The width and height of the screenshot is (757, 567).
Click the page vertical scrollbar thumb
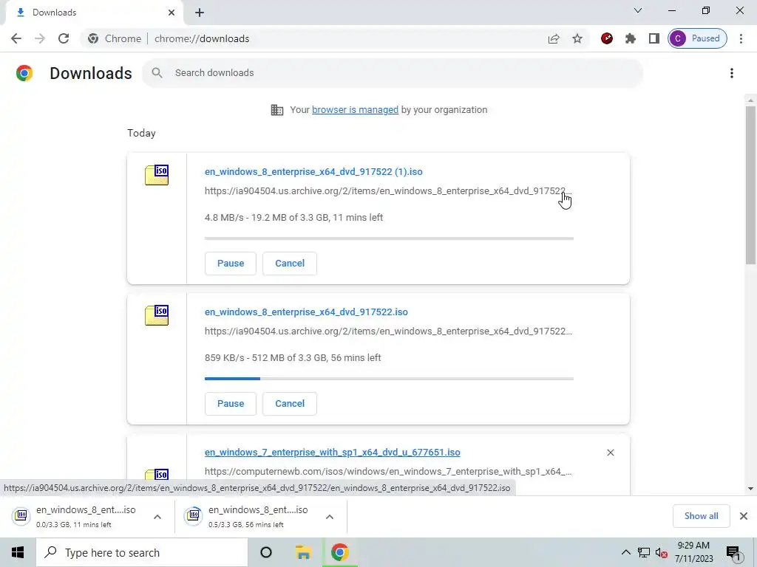[x=750, y=185]
